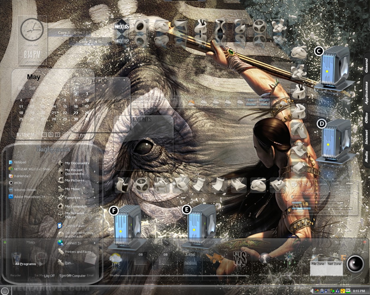The height and width of the screenshot is (295, 370).
Task: Expand the Favorites submenu arrow
Action: [x=95, y=198]
